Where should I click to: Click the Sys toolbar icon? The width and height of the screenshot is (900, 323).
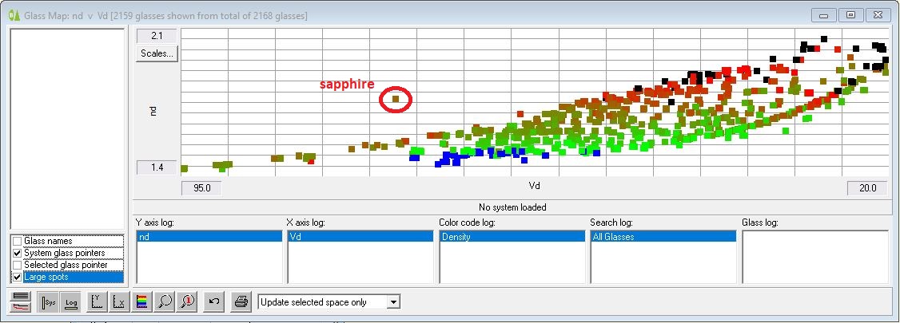pos(46,302)
